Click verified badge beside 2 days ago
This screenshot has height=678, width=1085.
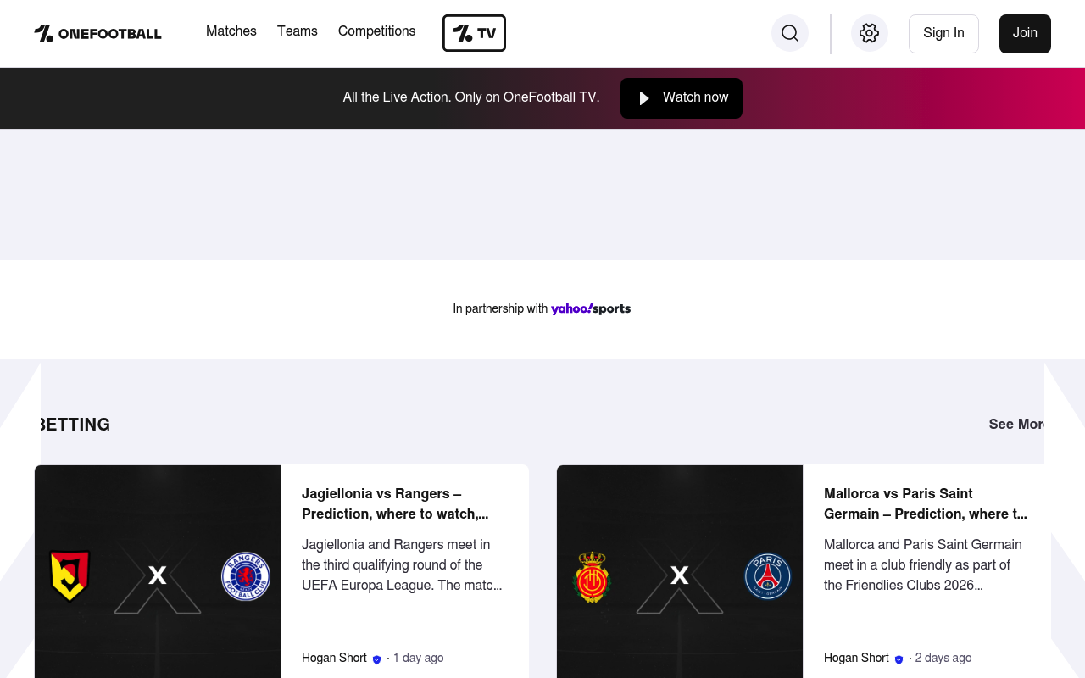(x=899, y=659)
